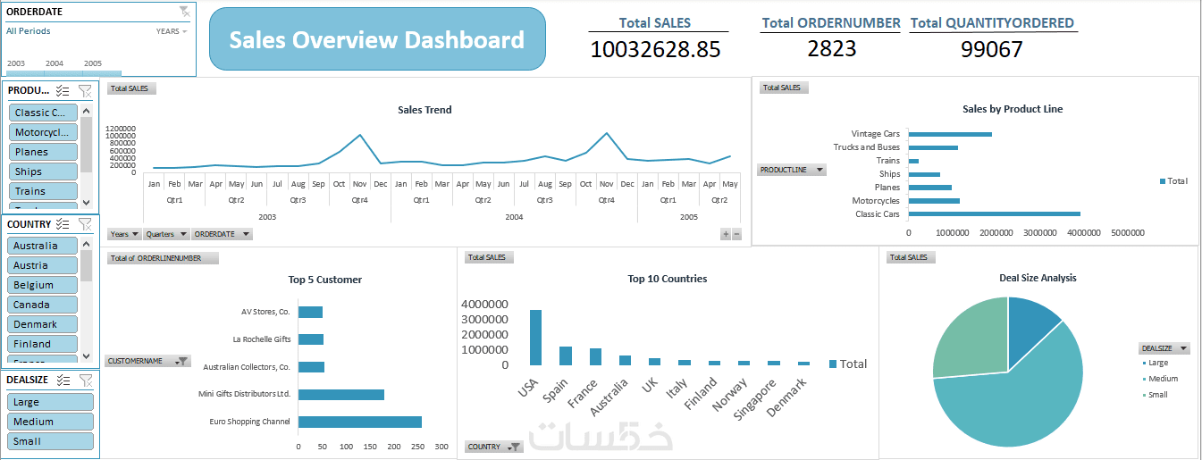
Task: Toggle Ships product line filter
Action: click(x=44, y=171)
